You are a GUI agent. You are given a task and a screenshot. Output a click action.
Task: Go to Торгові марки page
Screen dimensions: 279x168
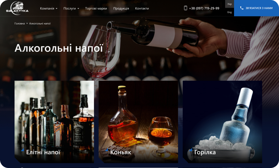[x=96, y=8]
